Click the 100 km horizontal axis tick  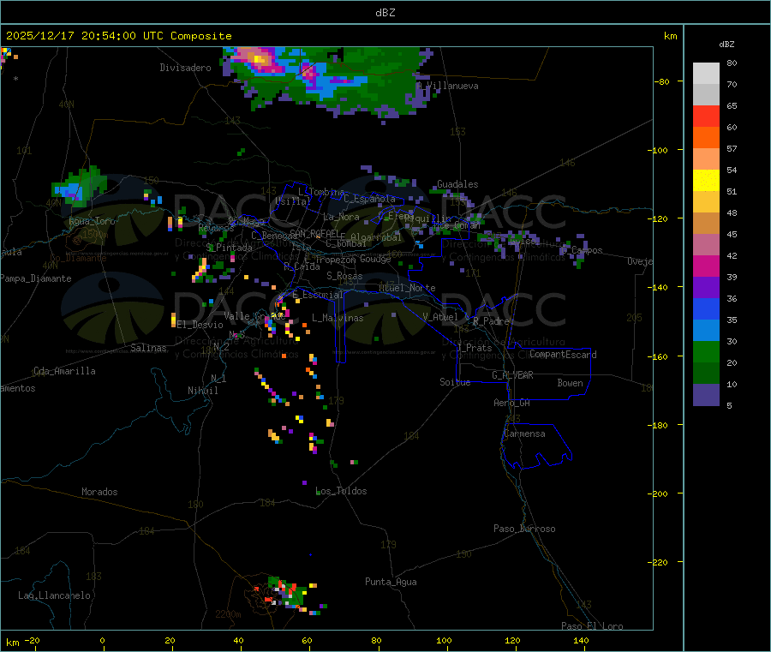pos(444,640)
